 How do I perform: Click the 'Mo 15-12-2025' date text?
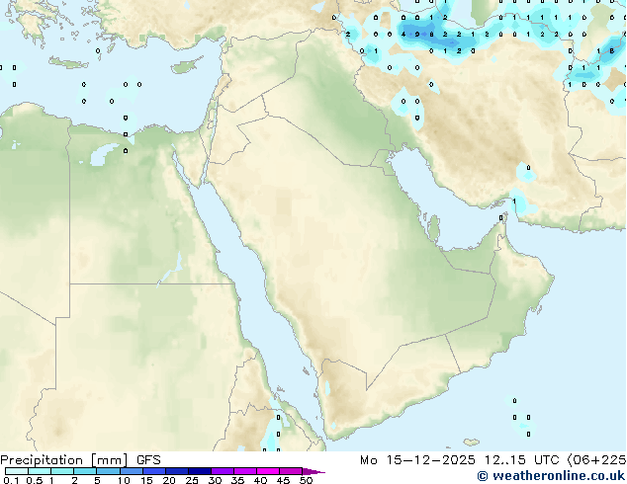(418, 460)
